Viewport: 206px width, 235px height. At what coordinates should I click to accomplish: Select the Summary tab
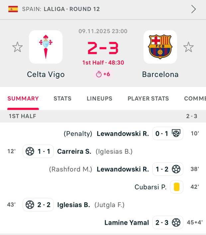(x=23, y=99)
